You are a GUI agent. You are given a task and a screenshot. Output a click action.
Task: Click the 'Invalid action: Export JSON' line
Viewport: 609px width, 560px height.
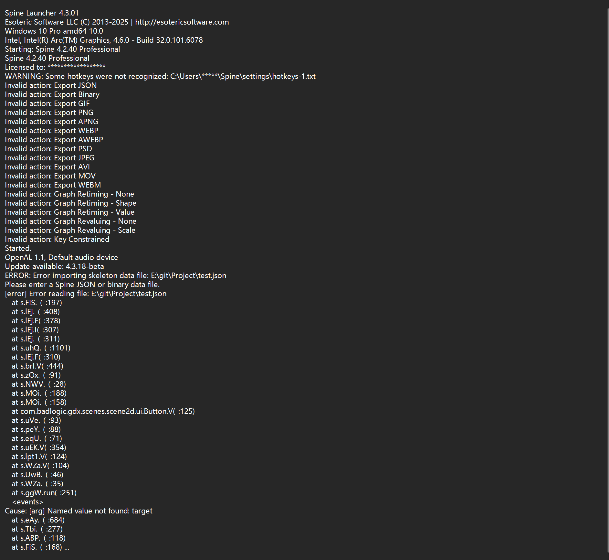[x=51, y=85]
